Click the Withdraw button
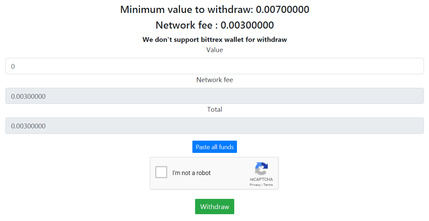 click(214, 207)
